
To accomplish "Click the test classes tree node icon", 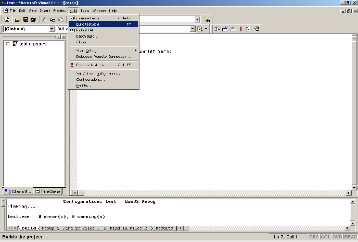I will pos(15,44).
